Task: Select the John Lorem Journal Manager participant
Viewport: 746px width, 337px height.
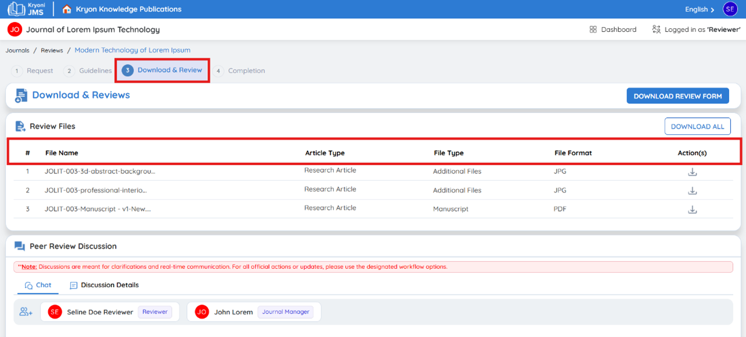Action: (x=254, y=312)
